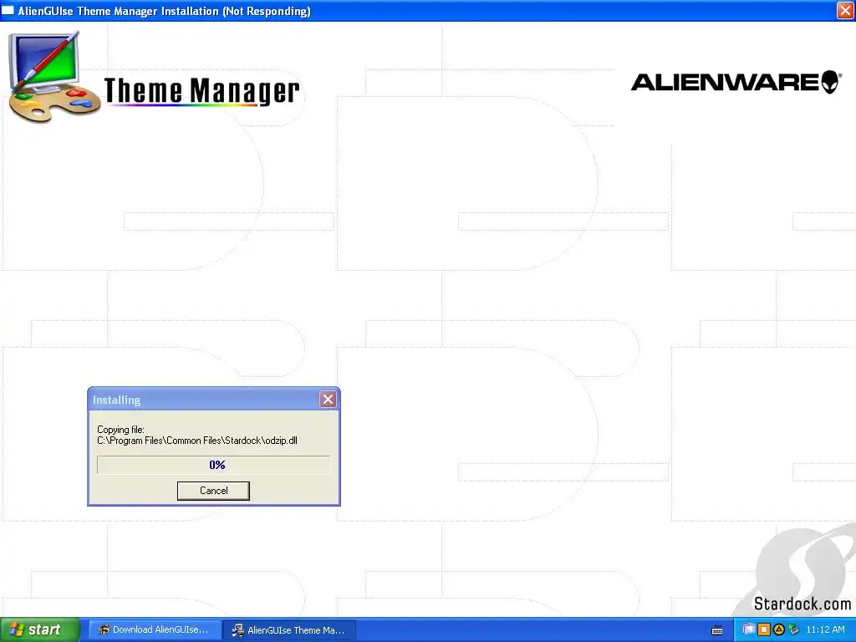Click the keyboard language bar icon
Image resolution: width=856 pixels, height=642 pixels.
(717, 630)
